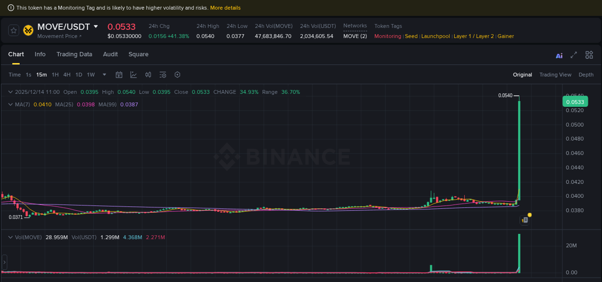This screenshot has height=282, width=602.
Task: Switch to the Trading Data tab
Action: point(74,54)
